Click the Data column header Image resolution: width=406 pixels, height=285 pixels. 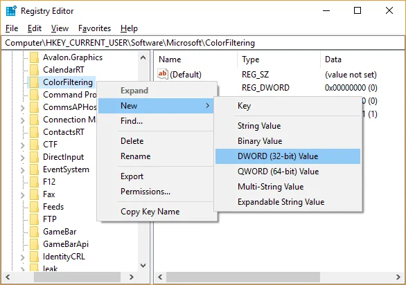tap(362, 59)
